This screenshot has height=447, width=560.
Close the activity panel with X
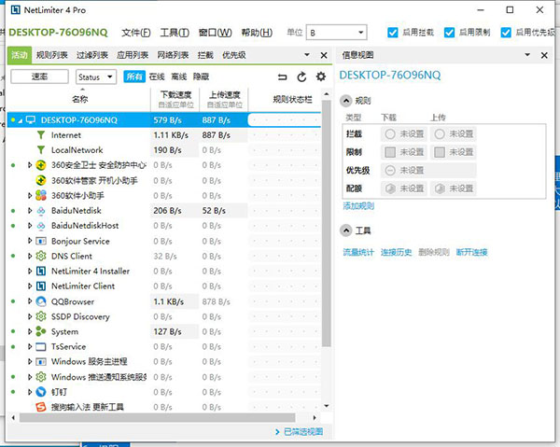[x=324, y=55]
